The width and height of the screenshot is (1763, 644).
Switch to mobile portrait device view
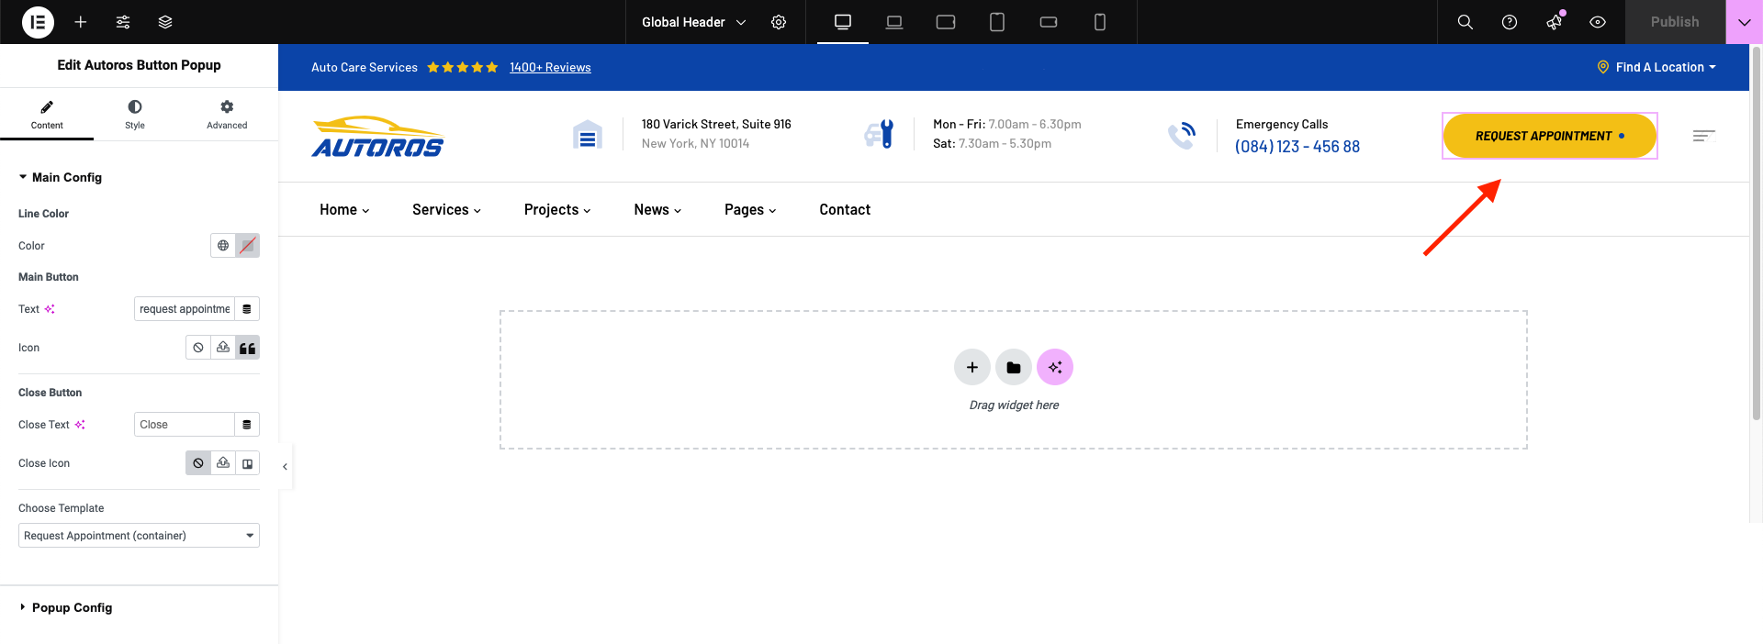[1100, 22]
